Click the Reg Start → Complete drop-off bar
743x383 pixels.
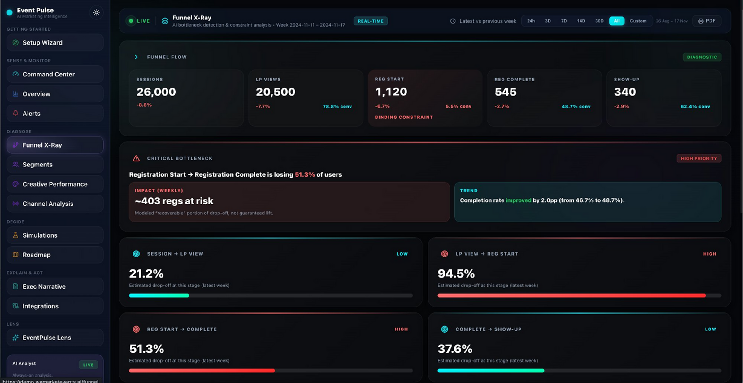click(x=271, y=371)
